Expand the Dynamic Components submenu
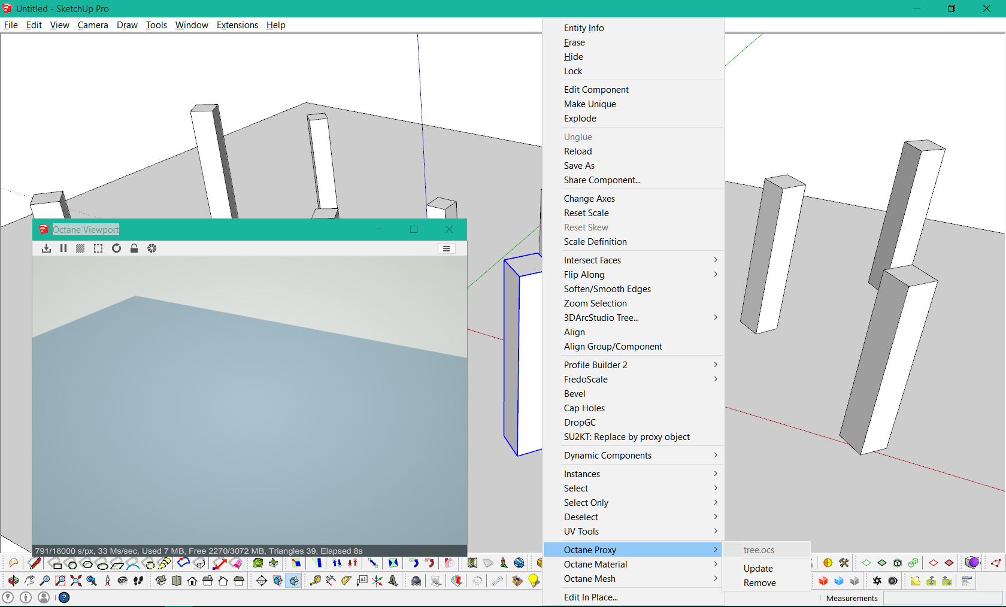The height and width of the screenshot is (607, 1006). 634,456
